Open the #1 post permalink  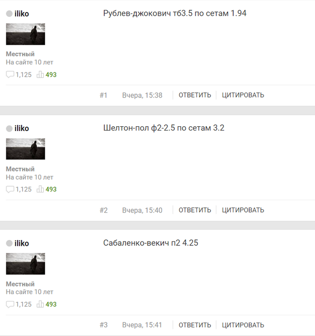click(x=103, y=95)
